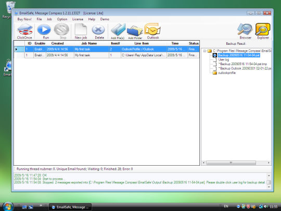Select the C:\Program Files\Message Compass root folder
This screenshot has height=211, width=281.
[x=242, y=51]
